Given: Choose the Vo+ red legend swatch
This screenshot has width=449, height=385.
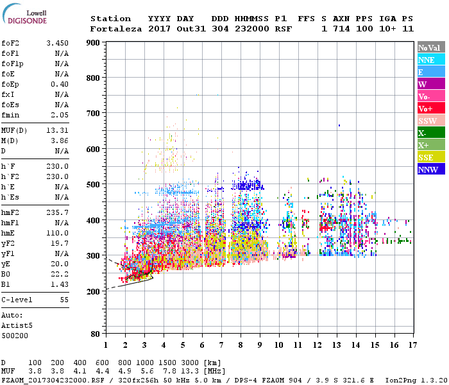Looking at the screenshot, I should click(431, 108).
